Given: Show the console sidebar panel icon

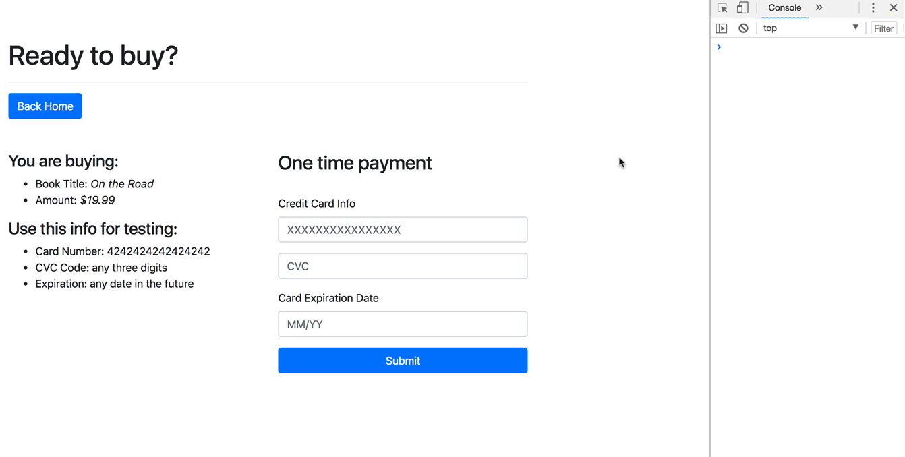Looking at the screenshot, I should pyautogui.click(x=722, y=28).
